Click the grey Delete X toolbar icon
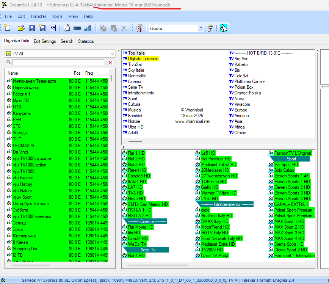 124,28
